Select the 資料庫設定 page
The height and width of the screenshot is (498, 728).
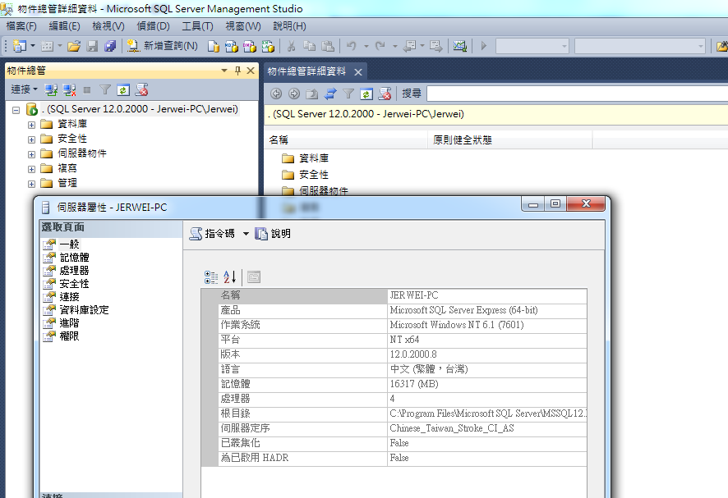pos(84,310)
